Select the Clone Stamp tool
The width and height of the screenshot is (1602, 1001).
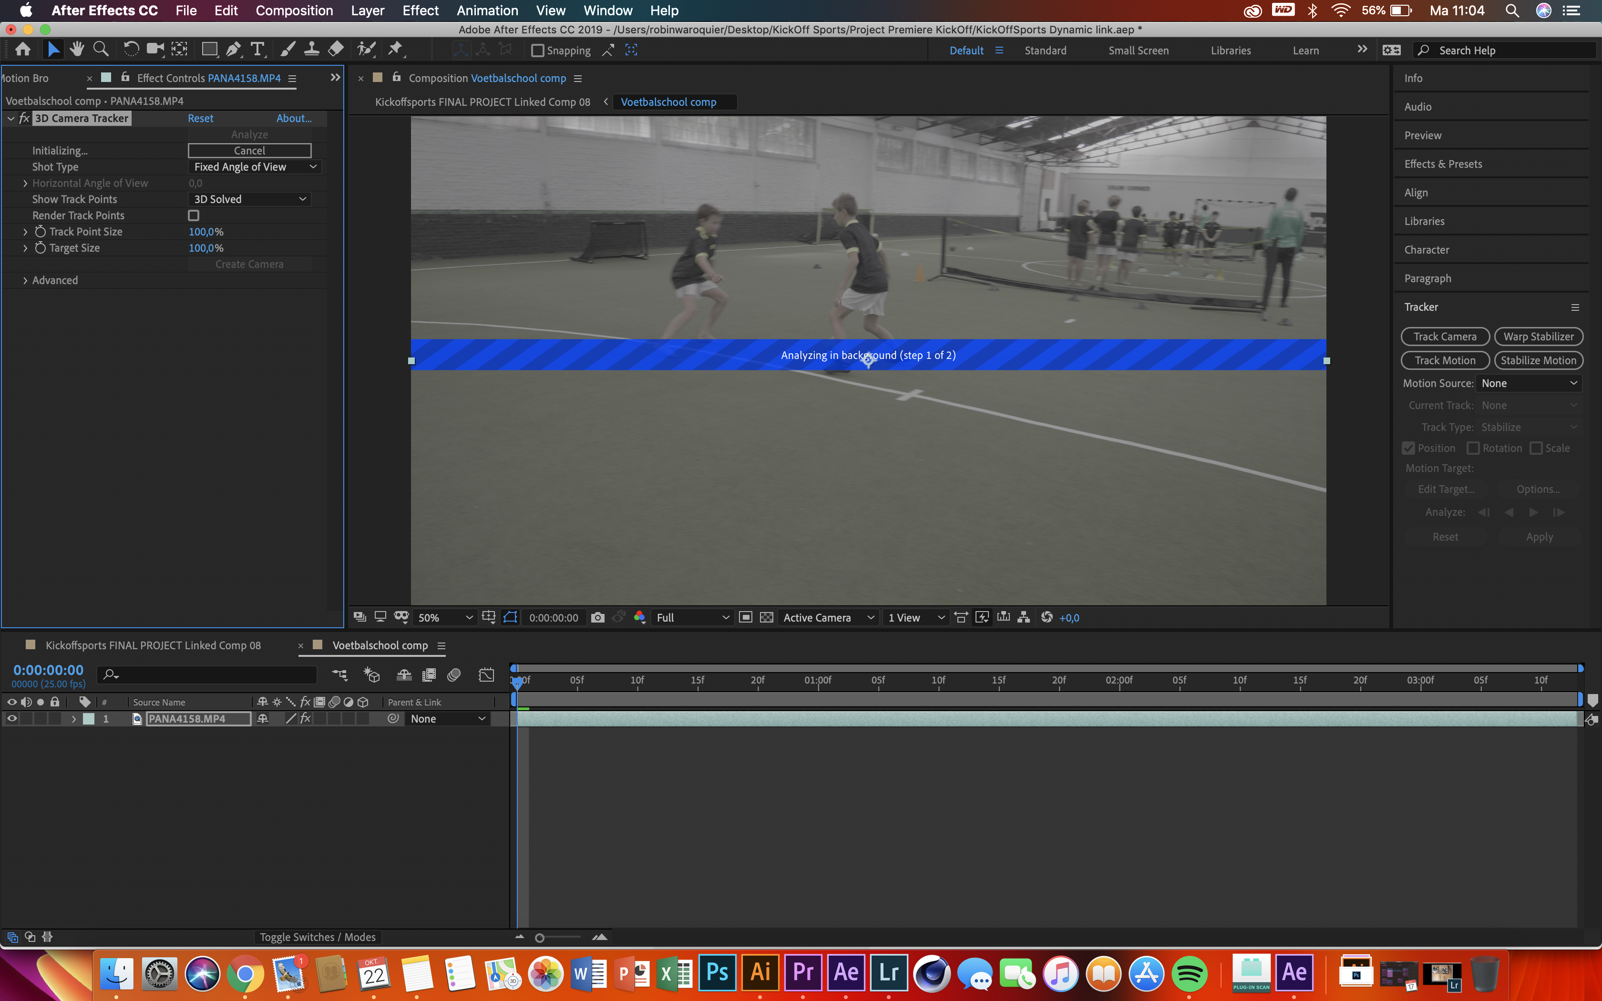click(311, 50)
